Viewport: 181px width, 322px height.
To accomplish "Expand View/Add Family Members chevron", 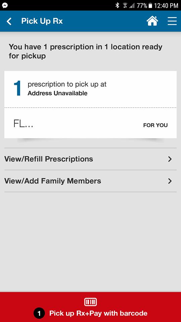I will [170, 181].
